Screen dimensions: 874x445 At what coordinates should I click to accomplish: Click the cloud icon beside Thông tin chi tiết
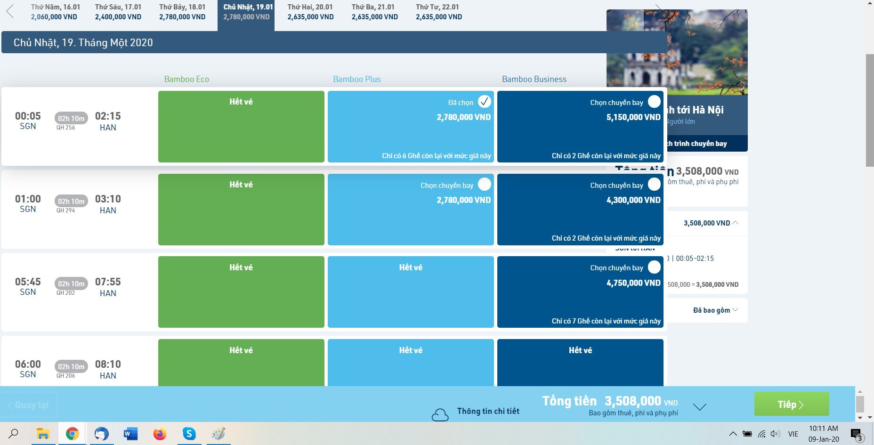[x=440, y=414]
